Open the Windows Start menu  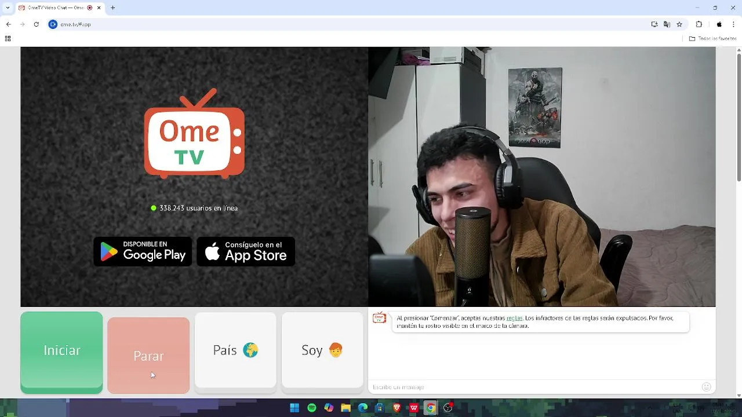coord(294,408)
